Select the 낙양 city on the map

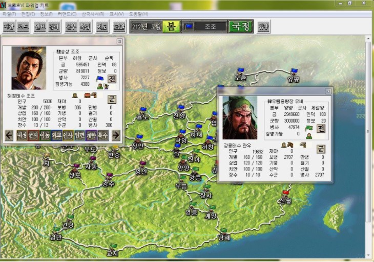point(181,136)
